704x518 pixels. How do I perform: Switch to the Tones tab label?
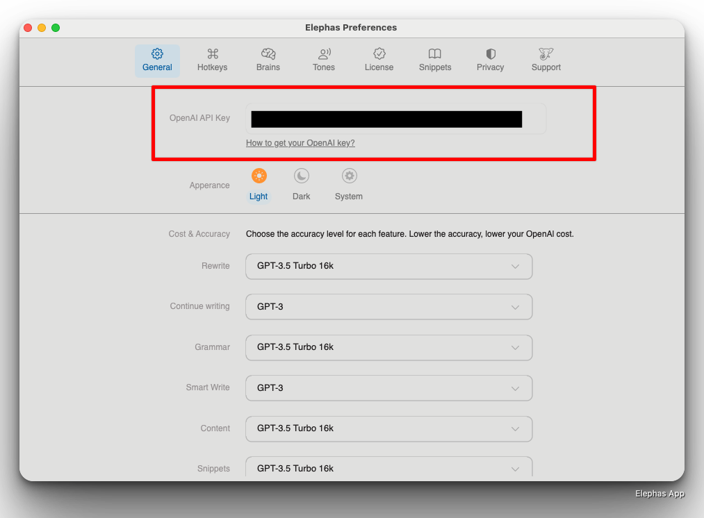[x=324, y=67]
